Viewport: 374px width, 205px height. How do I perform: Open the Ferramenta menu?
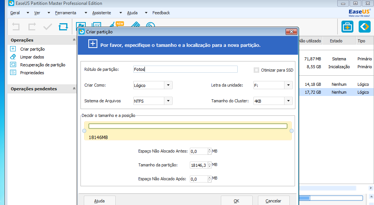(x=66, y=13)
